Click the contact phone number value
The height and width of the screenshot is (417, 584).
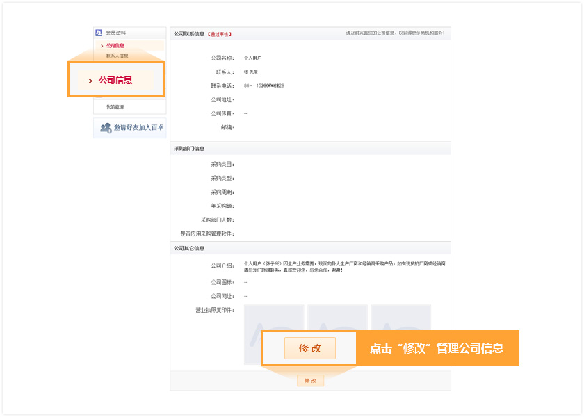pos(264,85)
